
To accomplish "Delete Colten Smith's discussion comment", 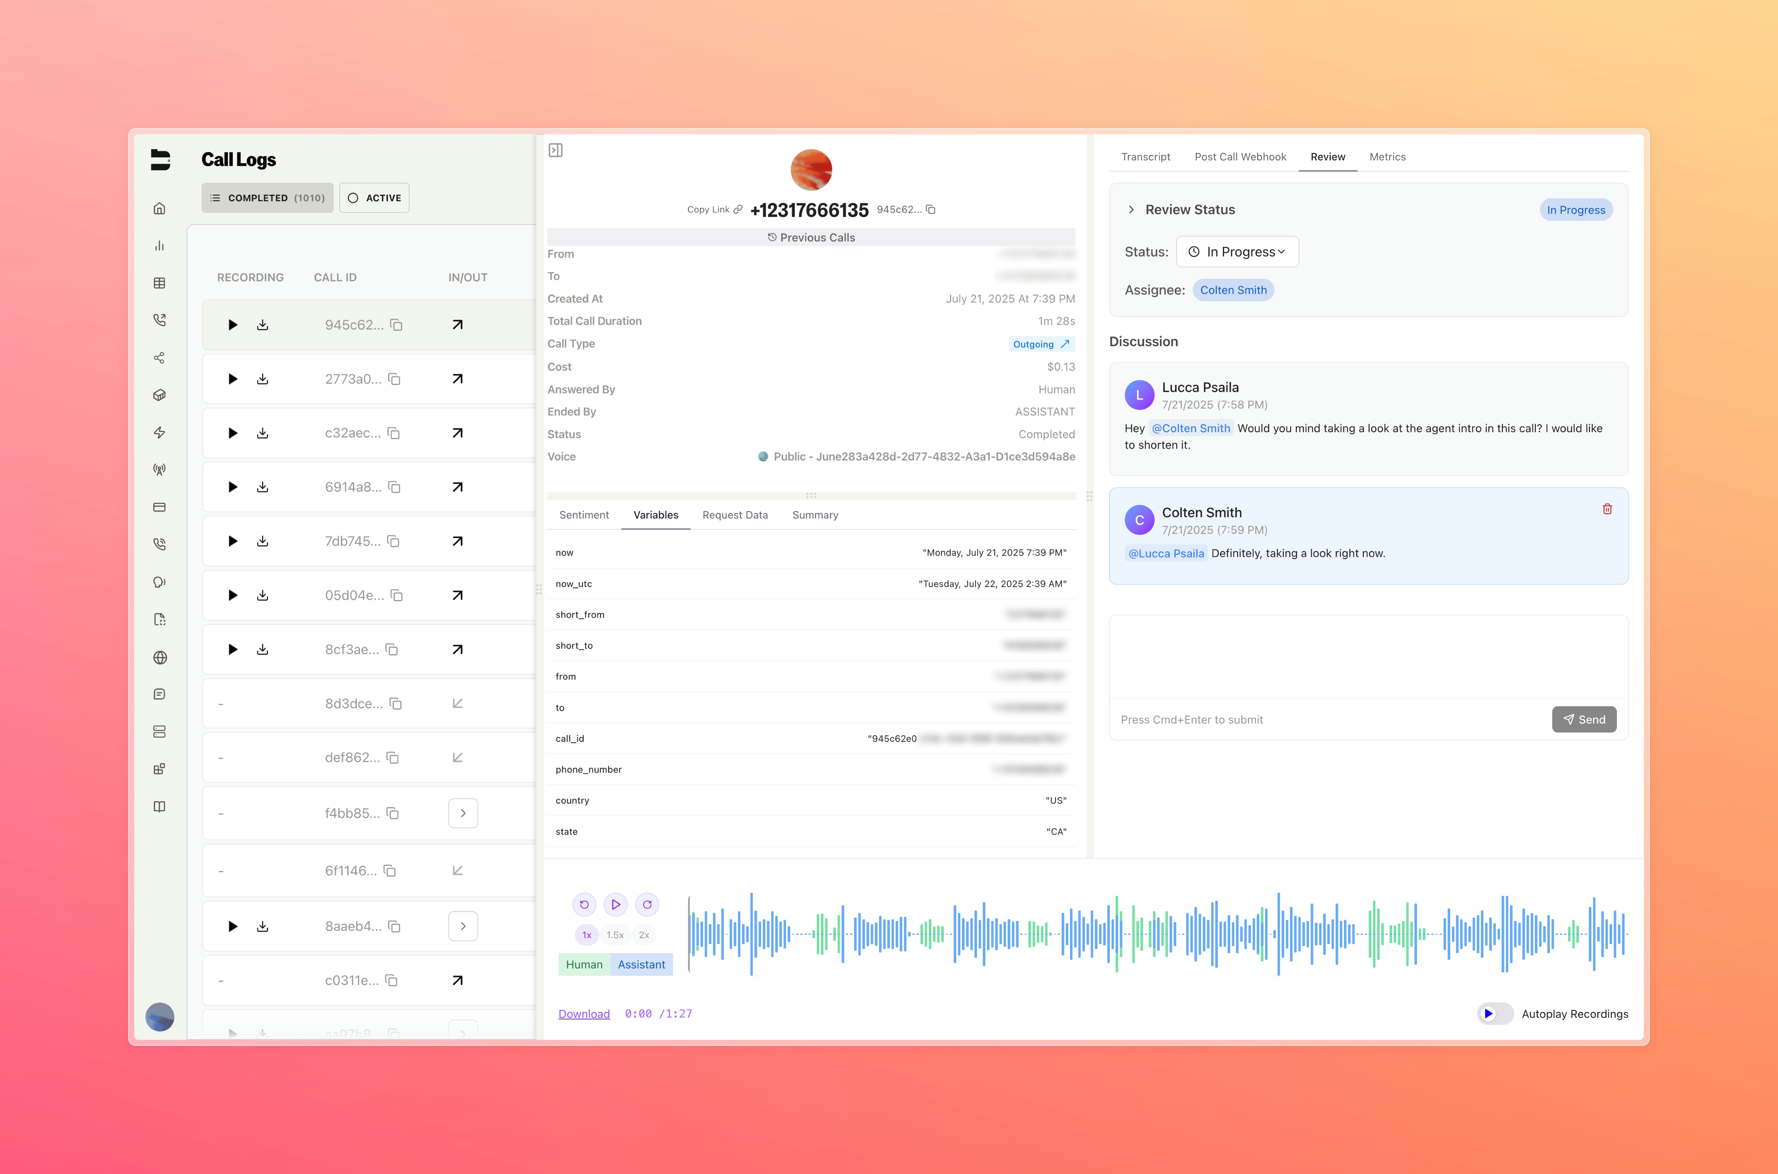I will [1607, 508].
